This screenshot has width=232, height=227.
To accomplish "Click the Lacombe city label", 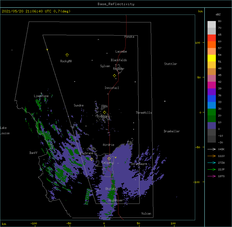I will (x=121, y=51).
